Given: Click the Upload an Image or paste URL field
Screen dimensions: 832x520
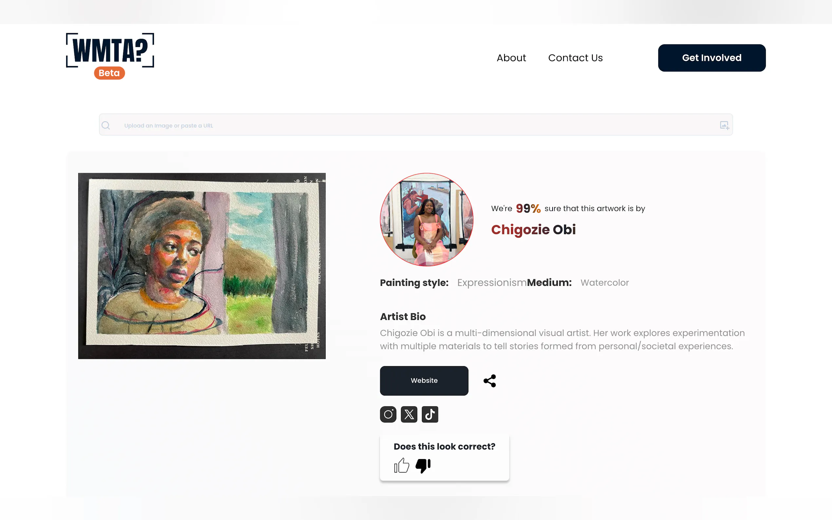Looking at the screenshot, I should [416, 124].
